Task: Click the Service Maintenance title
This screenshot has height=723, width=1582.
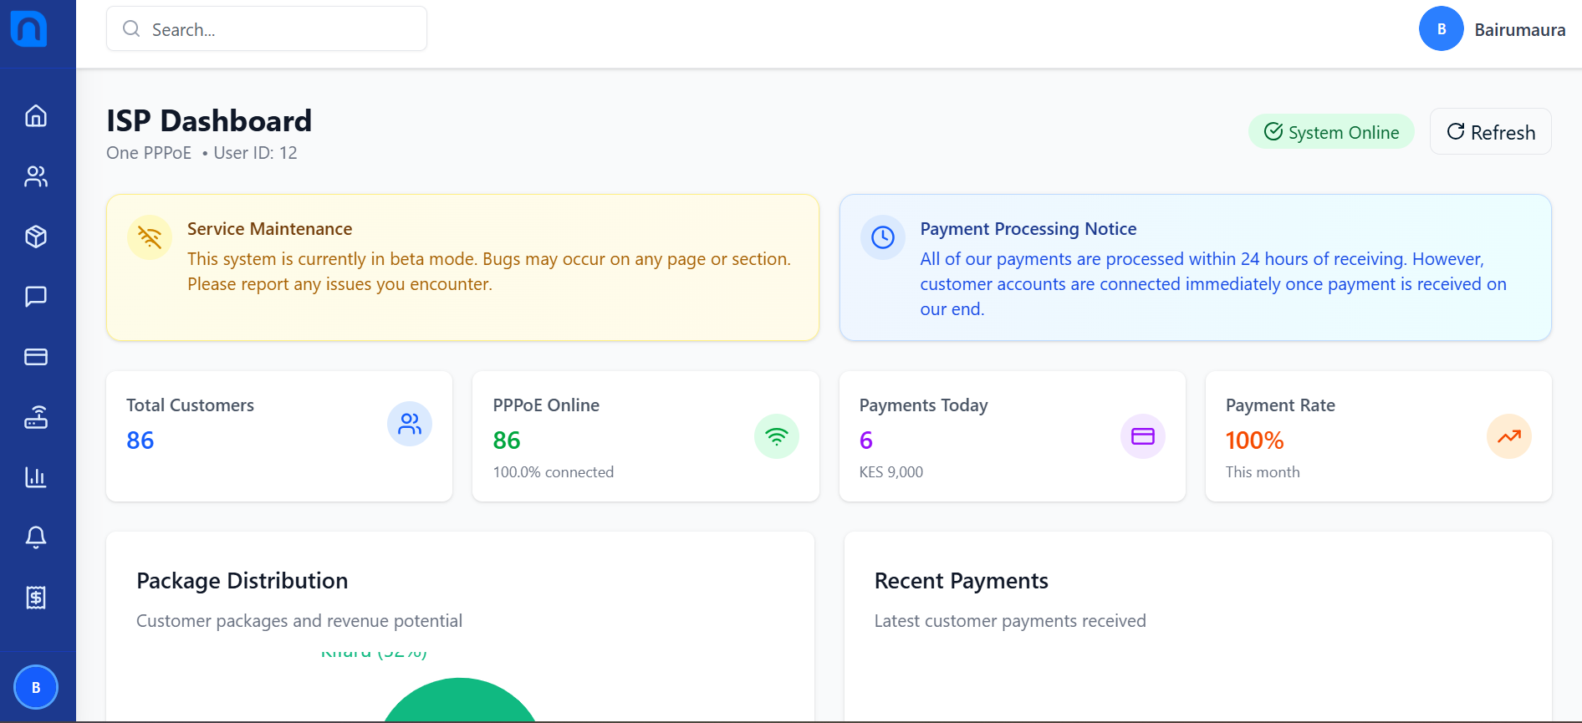Action: click(x=269, y=229)
